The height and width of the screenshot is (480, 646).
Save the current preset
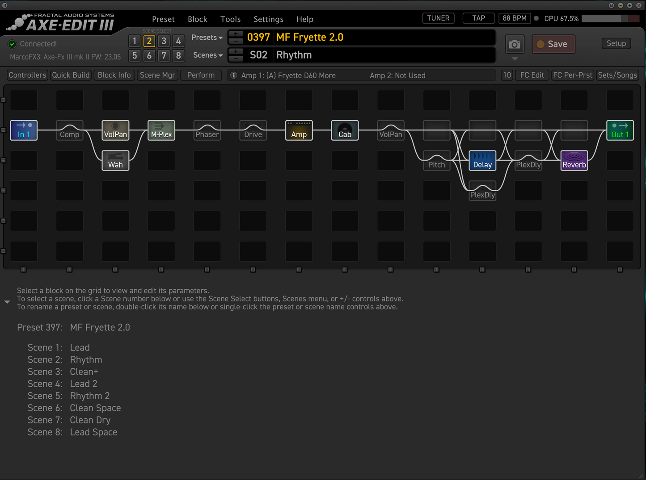pyautogui.click(x=553, y=44)
